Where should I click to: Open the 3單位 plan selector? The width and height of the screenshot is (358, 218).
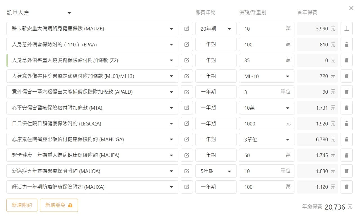[266, 140]
